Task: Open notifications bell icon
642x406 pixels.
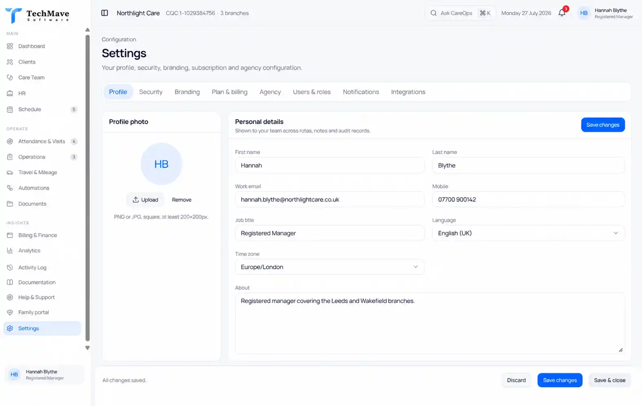Action: click(562, 13)
